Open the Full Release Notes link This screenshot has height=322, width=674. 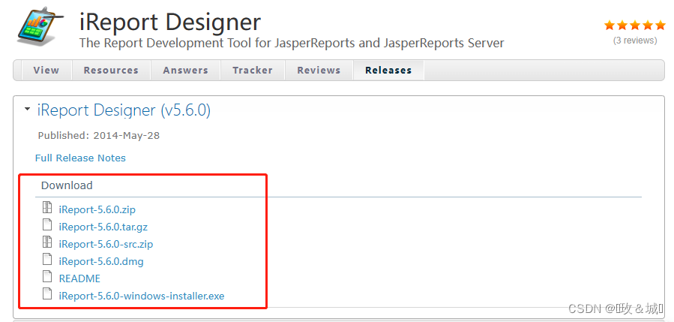tap(80, 158)
